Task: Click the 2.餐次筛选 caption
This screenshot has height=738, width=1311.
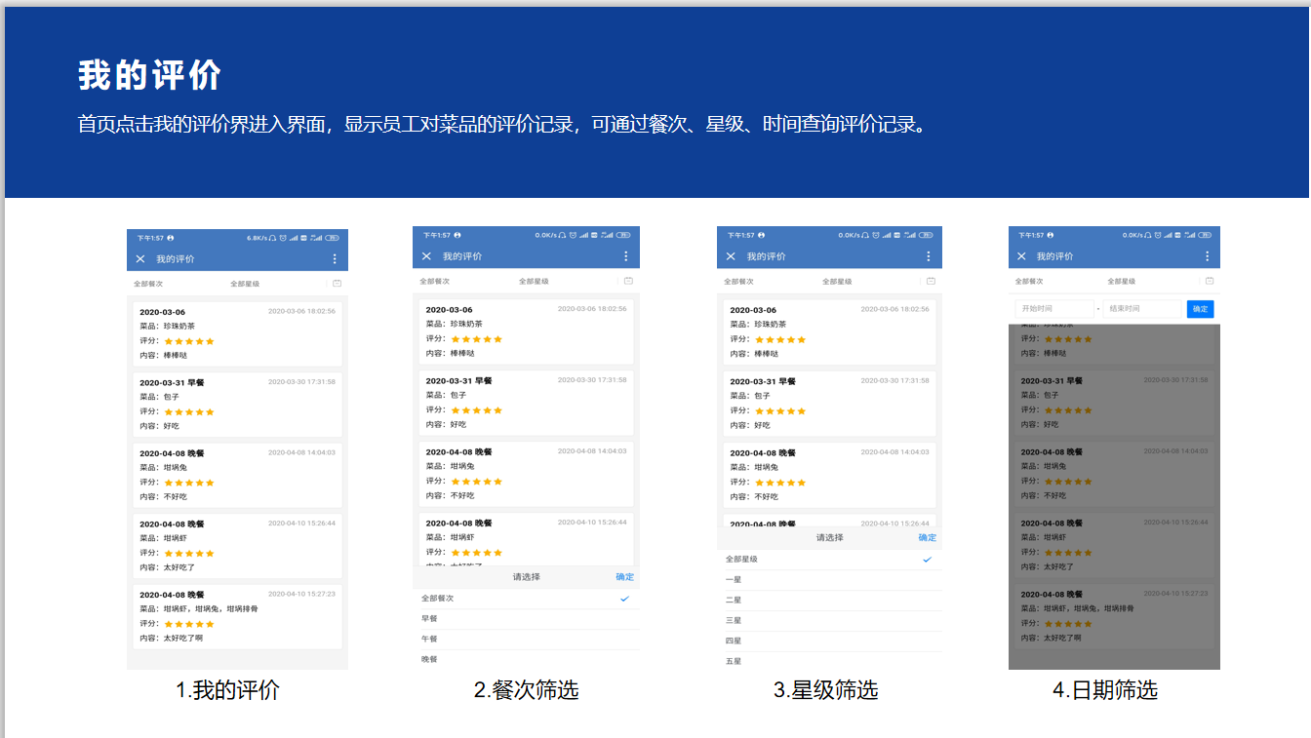Action: point(526,690)
